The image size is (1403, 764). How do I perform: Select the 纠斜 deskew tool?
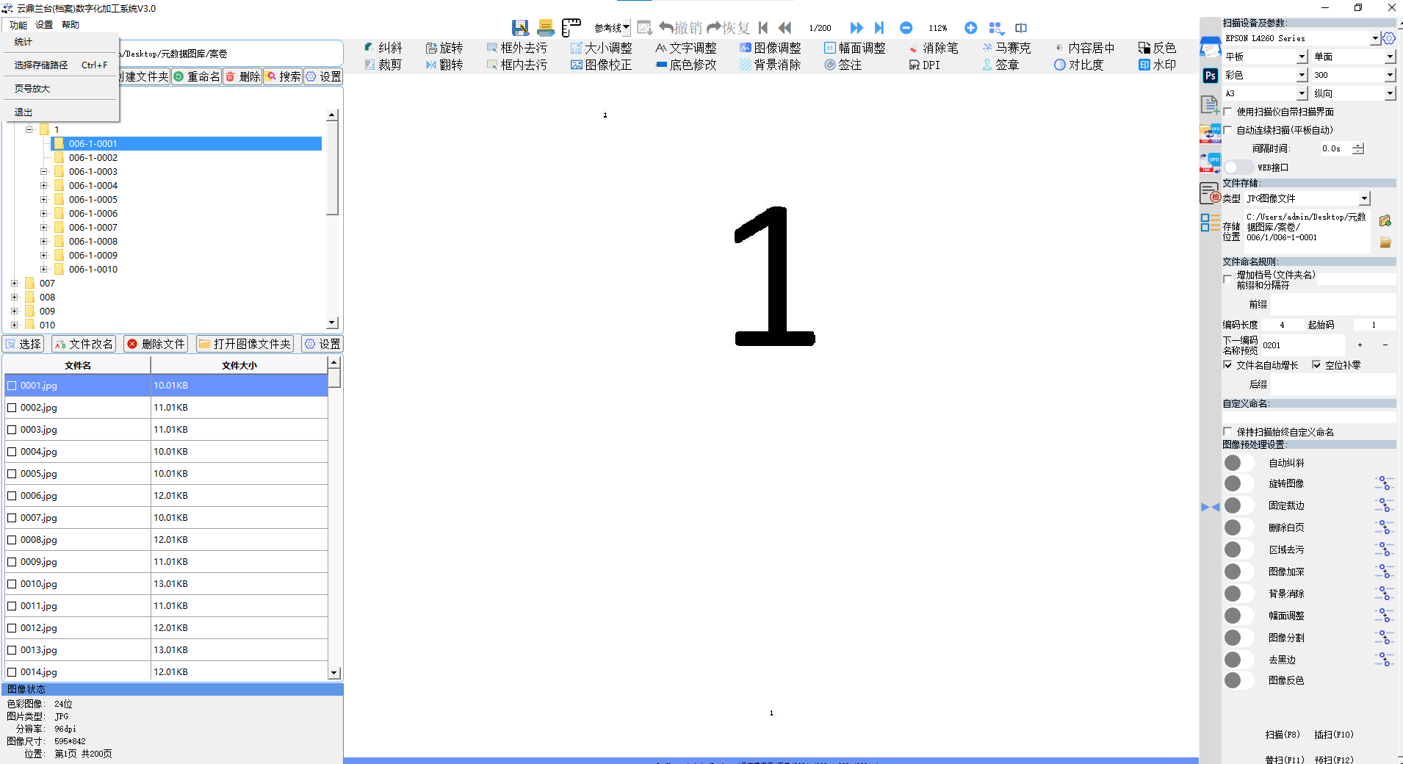383,48
